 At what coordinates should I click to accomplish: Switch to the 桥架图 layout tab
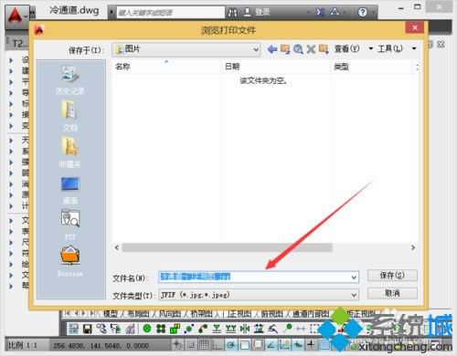(x=201, y=313)
